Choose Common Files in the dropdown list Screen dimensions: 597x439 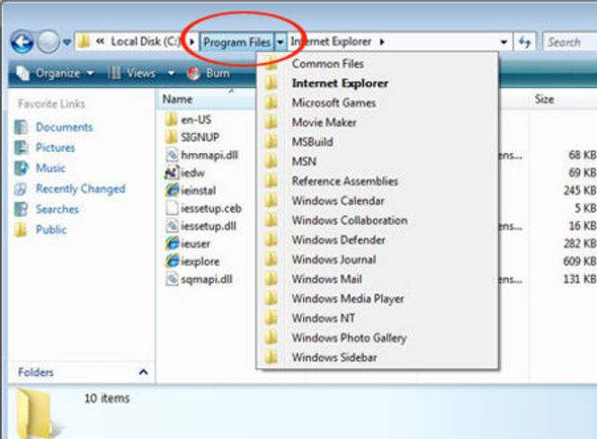tap(378, 64)
